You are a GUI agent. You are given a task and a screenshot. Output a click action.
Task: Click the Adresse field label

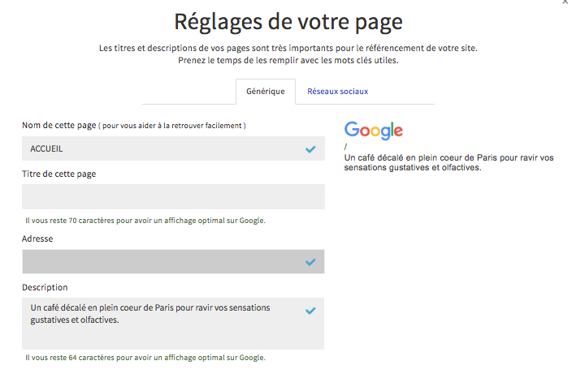point(38,238)
